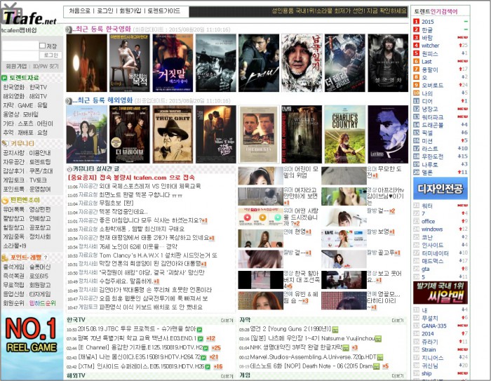Open 윈하드순위 link in sidebar

(42, 303)
